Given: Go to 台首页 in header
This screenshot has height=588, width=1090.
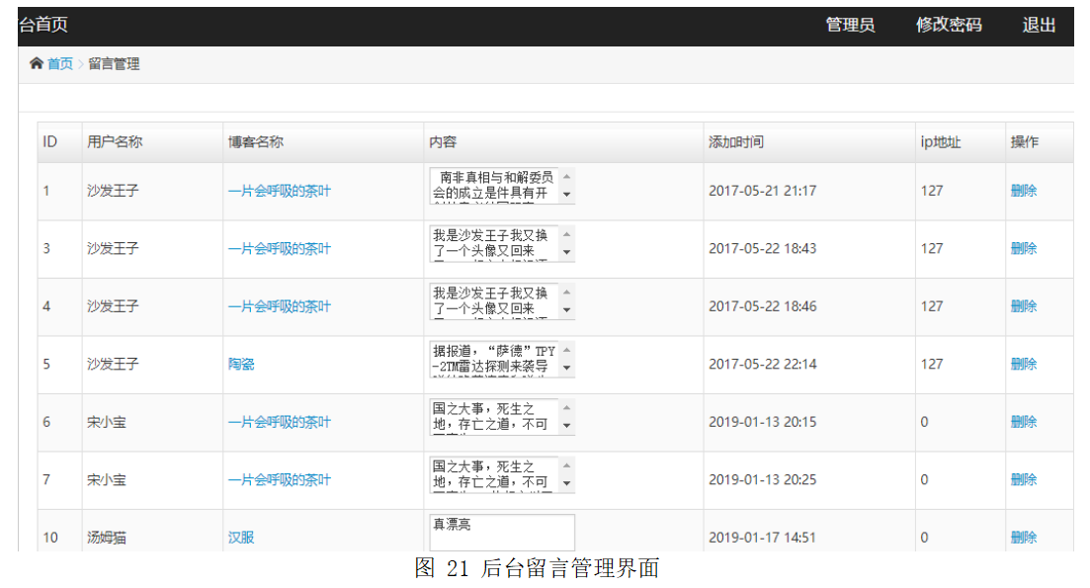Looking at the screenshot, I should point(43,25).
